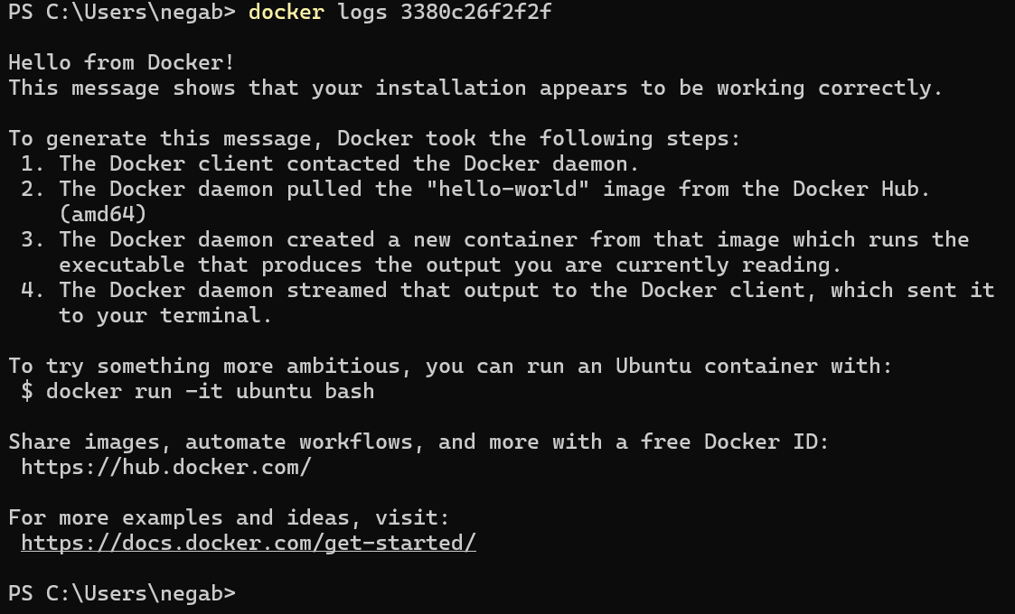Click the hub.docker.com URL text
Screen dimensions: 1015x614
click(x=166, y=467)
